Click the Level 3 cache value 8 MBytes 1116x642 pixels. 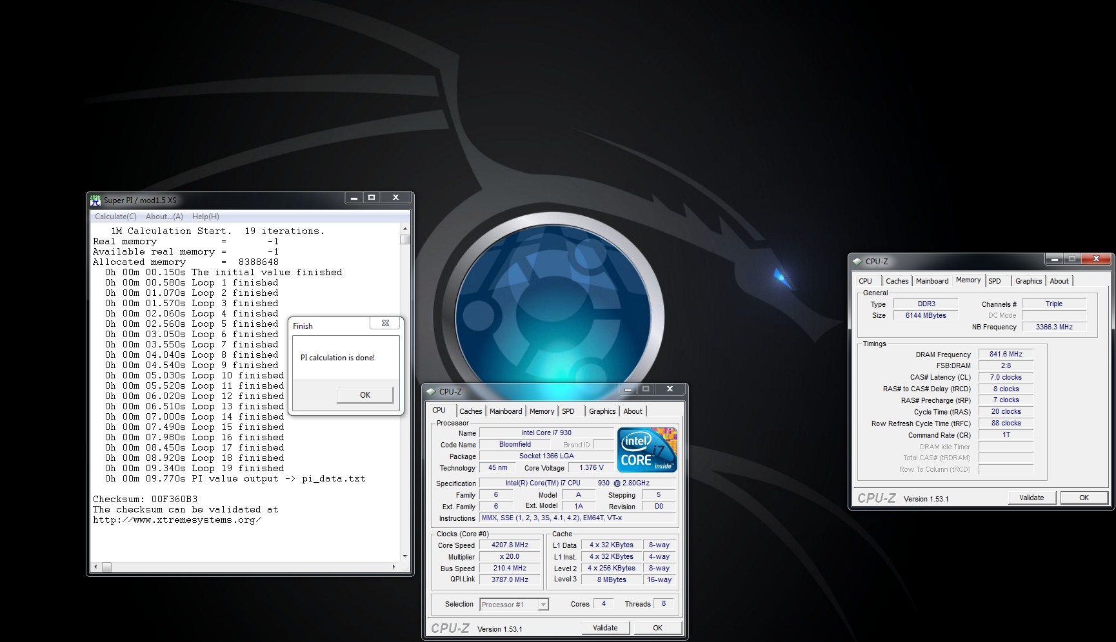pos(612,580)
